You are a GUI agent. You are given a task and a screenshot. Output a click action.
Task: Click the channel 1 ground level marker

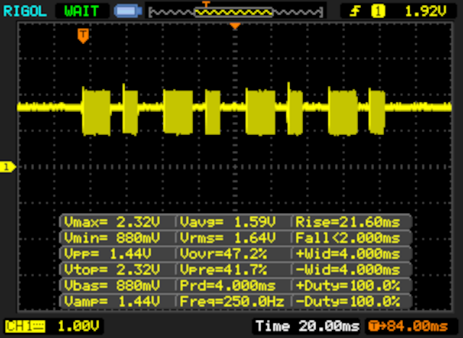(x=8, y=167)
